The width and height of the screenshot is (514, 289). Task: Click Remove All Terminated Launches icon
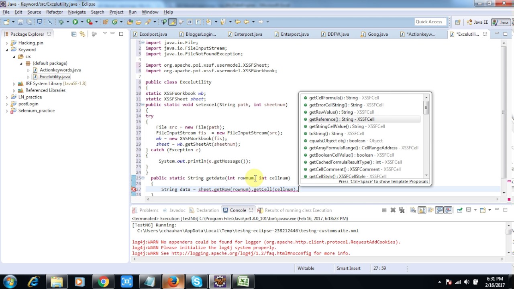pos(401,210)
